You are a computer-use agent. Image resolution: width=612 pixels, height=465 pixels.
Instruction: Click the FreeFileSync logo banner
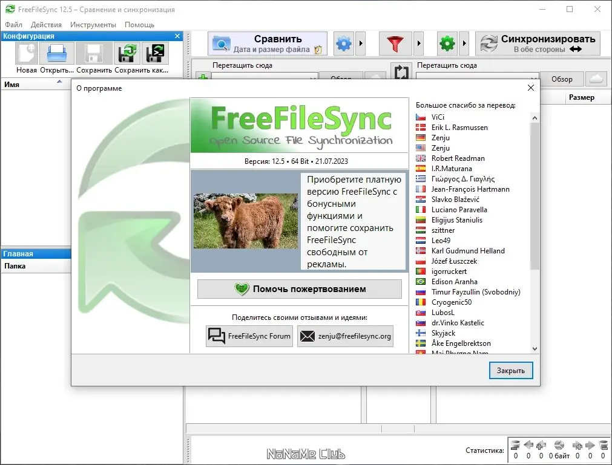point(299,126)
